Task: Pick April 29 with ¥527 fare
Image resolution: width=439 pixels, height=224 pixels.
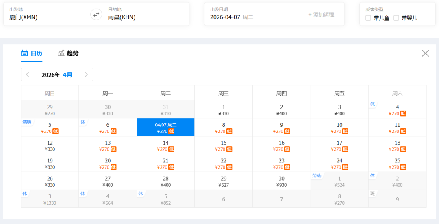Action: coord(224,181)
